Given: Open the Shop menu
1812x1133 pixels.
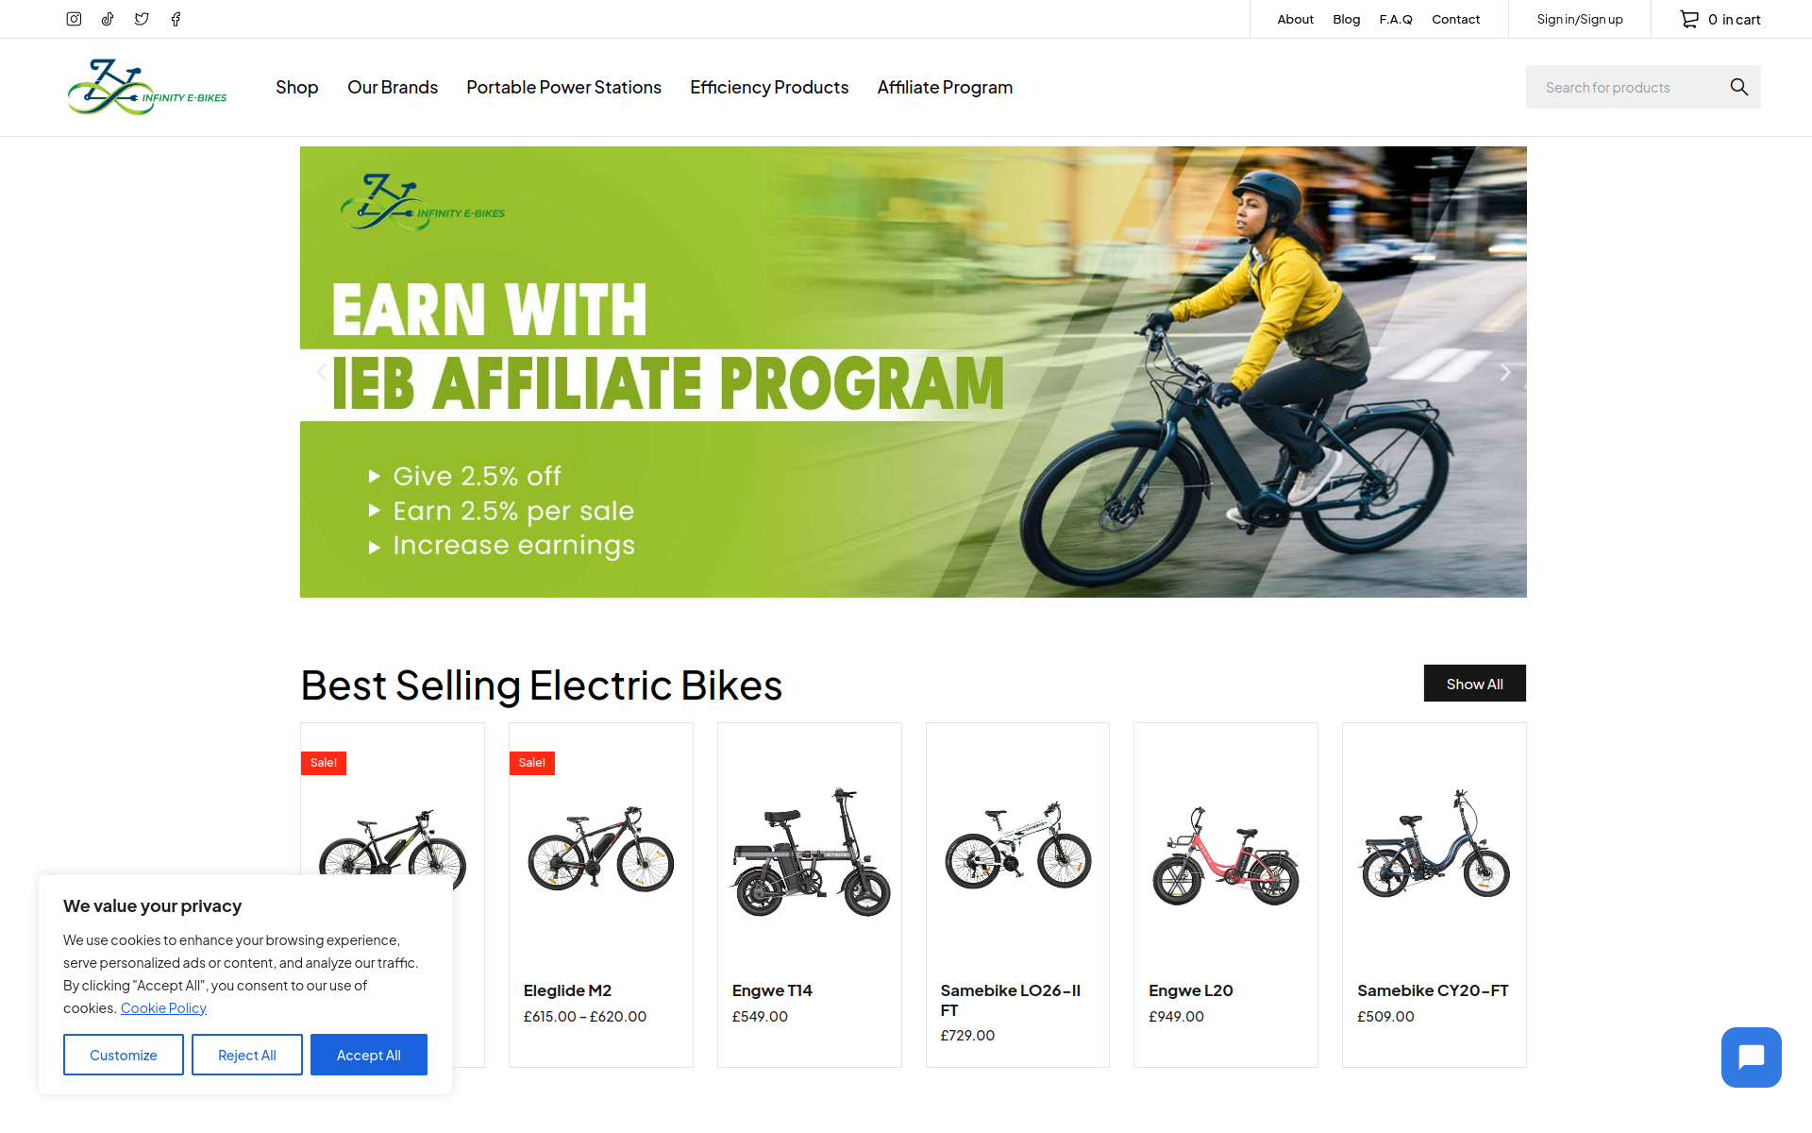Looking at the screenshot, I should click(297, 87).
